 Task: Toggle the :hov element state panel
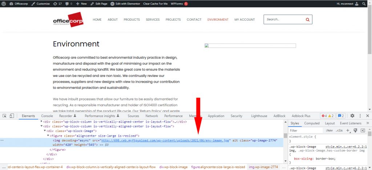click(329, 130)
